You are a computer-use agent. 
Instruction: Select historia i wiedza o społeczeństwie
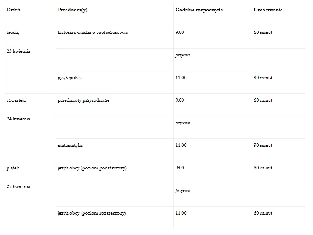click(x=93, y=32)
